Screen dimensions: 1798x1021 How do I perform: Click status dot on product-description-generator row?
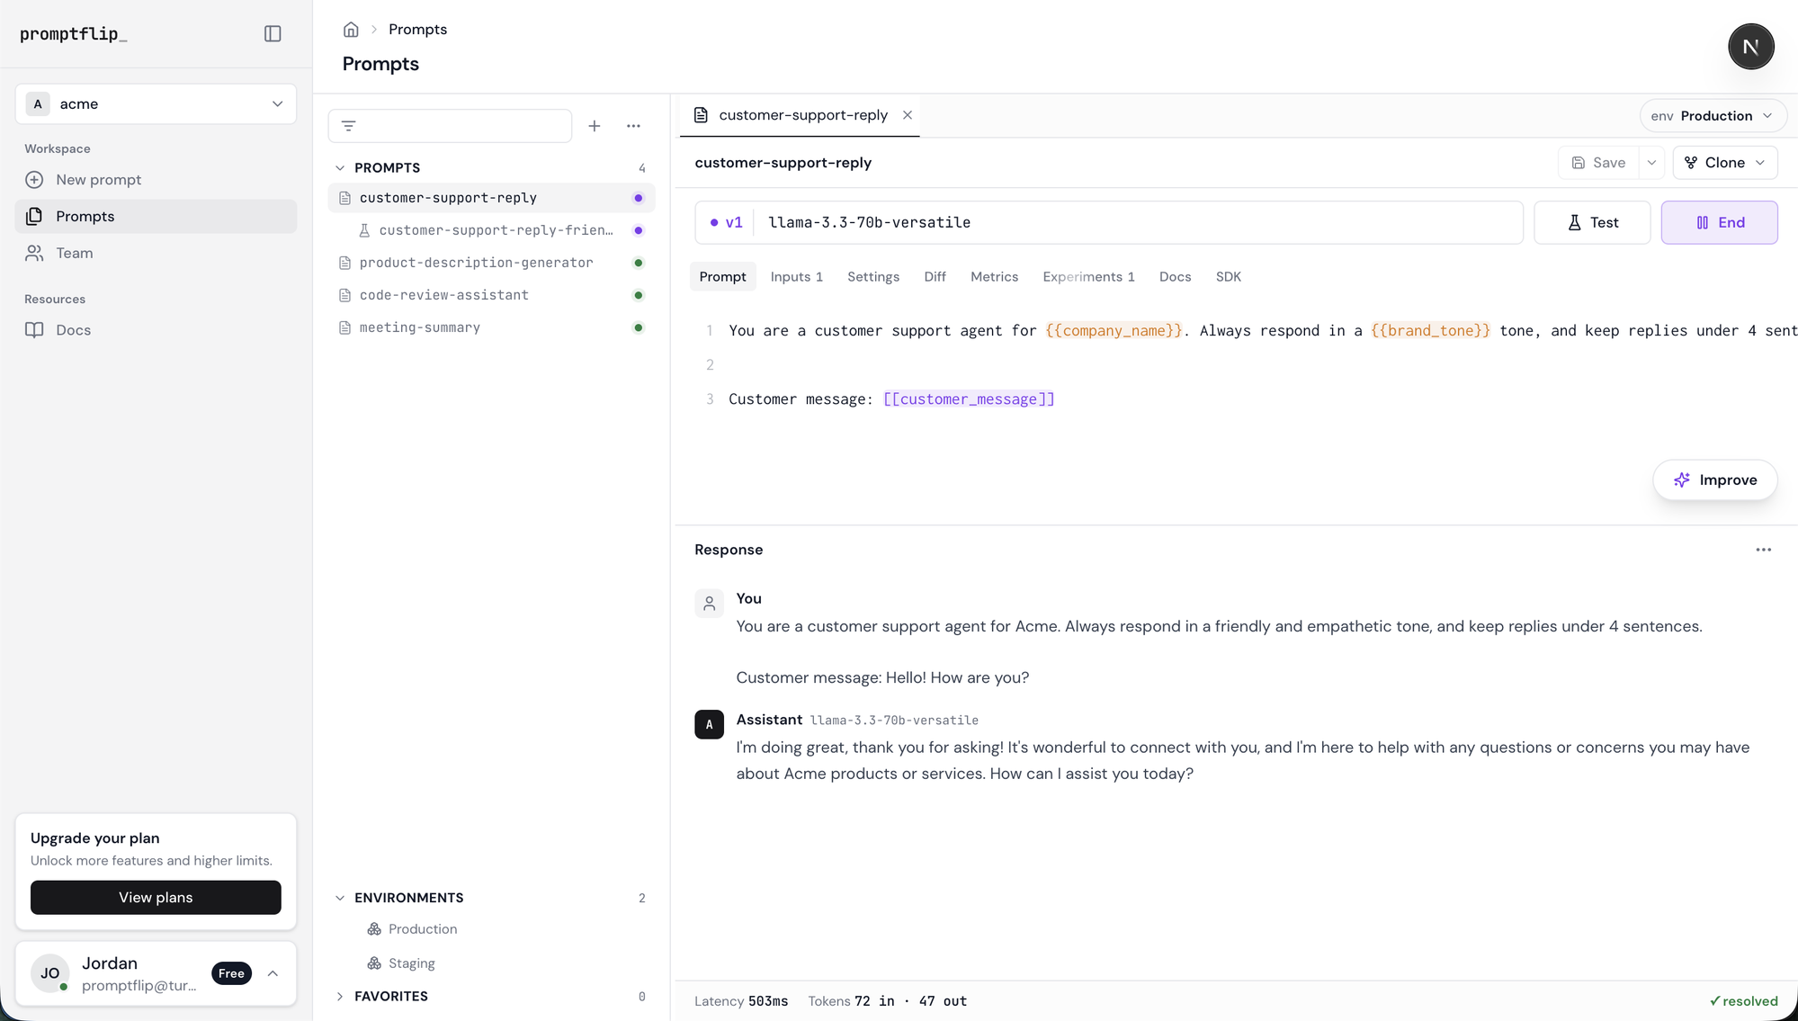[639, 263]
